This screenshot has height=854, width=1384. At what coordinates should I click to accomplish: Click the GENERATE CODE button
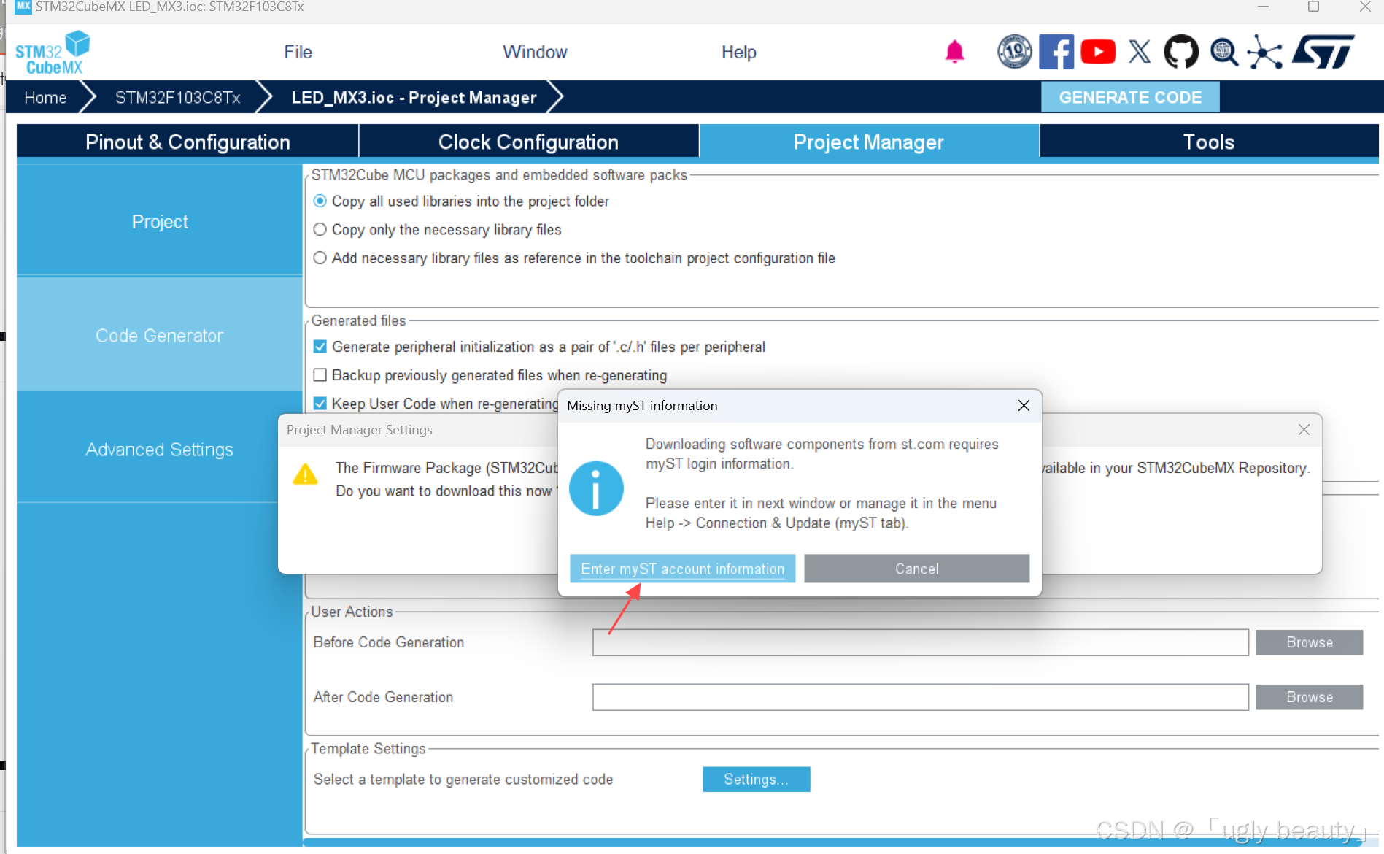pos(1130,97)
